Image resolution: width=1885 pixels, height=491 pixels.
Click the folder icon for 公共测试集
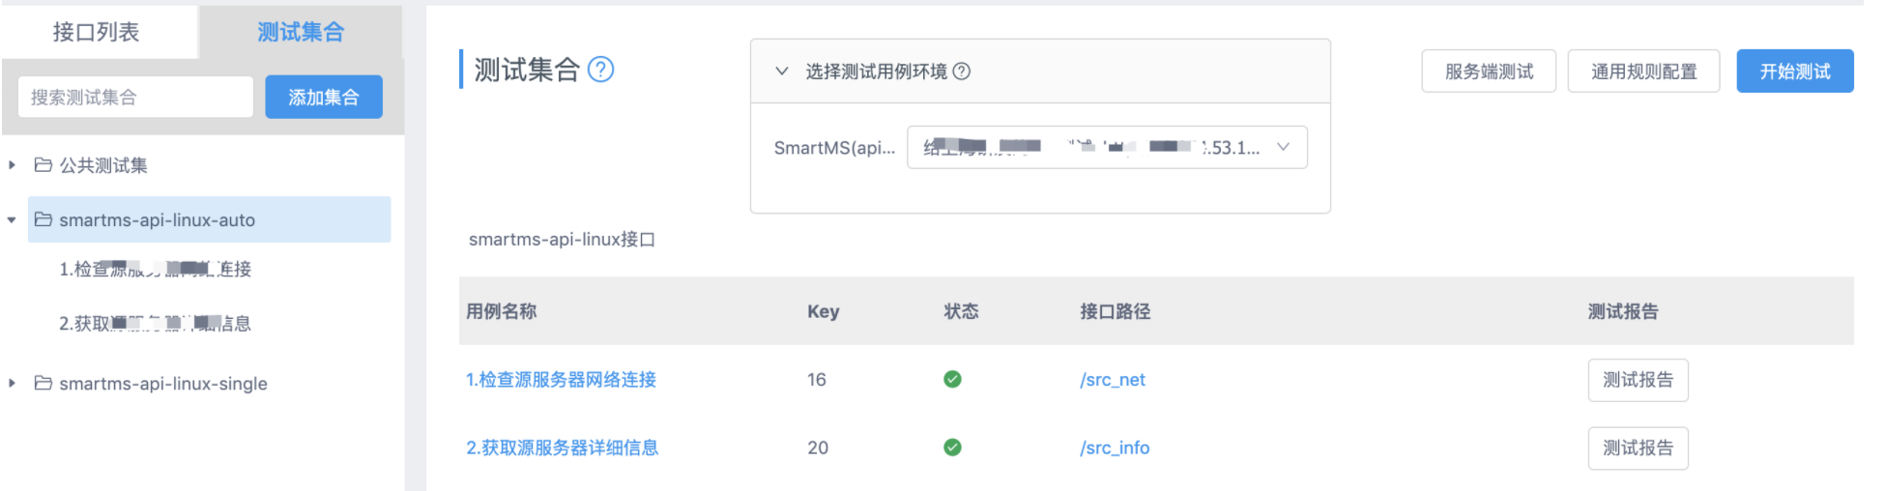pos(43,165)
